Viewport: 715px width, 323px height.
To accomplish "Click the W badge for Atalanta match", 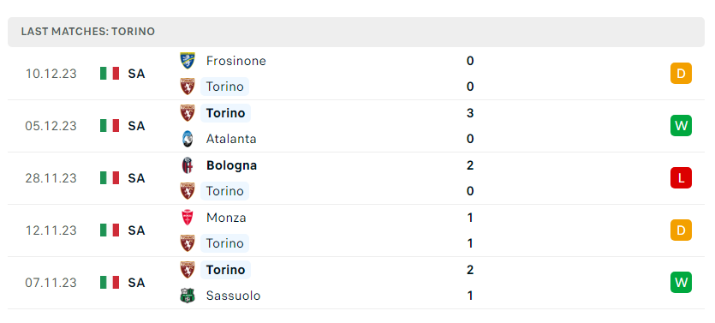I will 681,125.
